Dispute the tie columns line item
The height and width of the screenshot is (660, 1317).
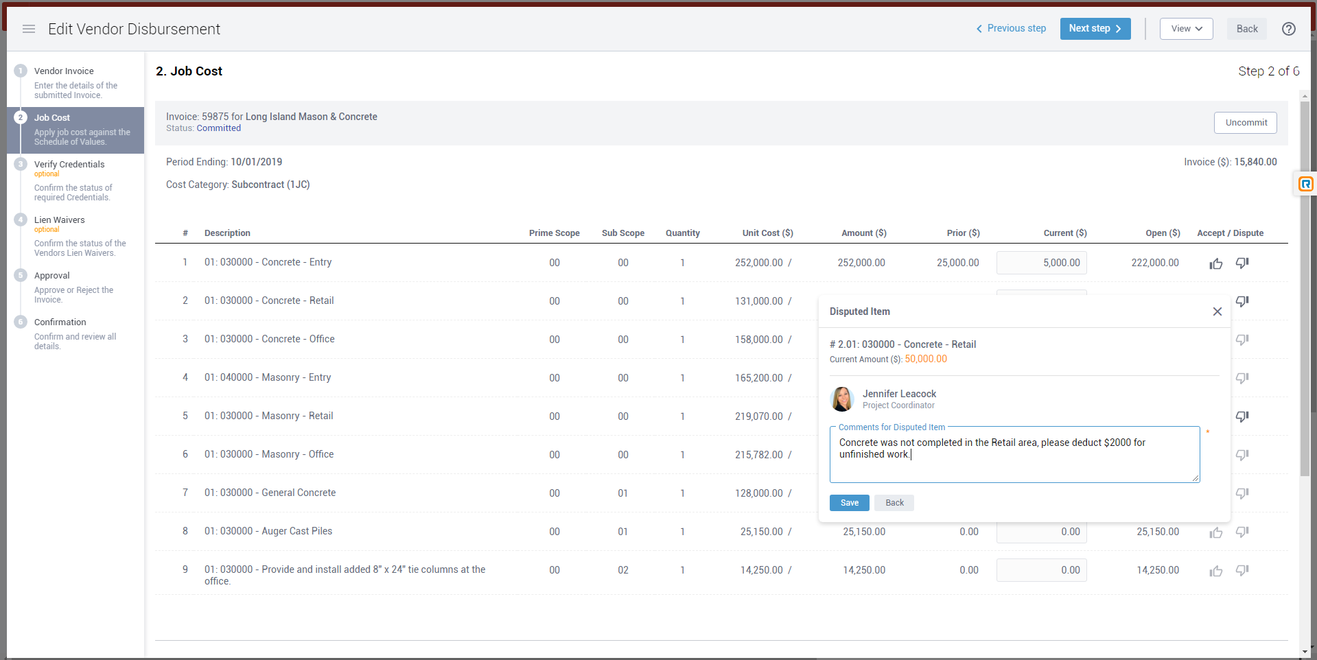pos(1242,571)
